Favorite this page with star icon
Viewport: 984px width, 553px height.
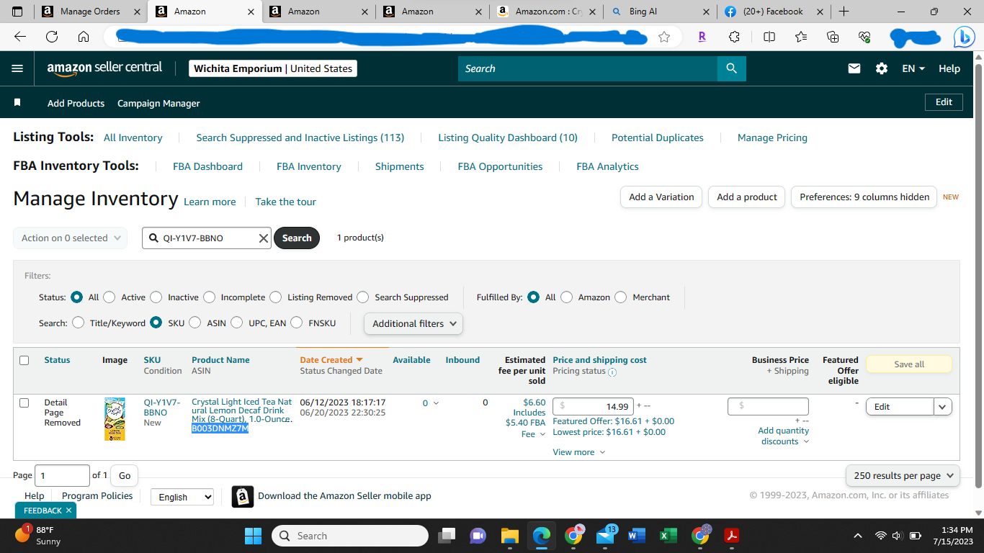(x=664, y=37)
